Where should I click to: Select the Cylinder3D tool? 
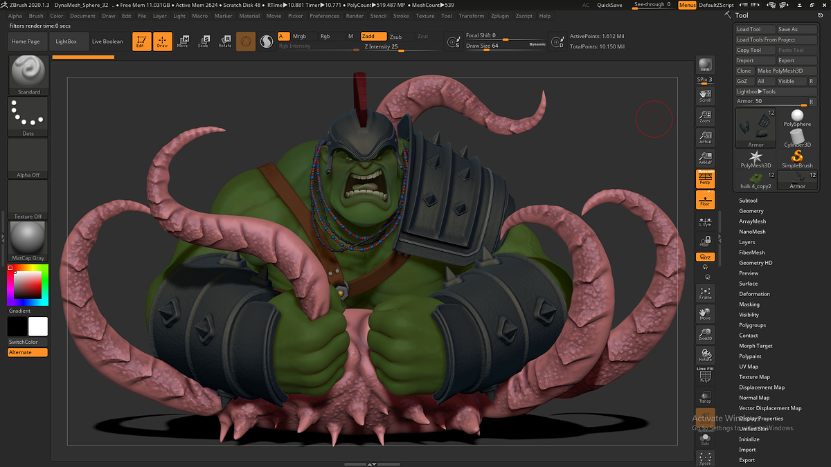coord(797,138)
